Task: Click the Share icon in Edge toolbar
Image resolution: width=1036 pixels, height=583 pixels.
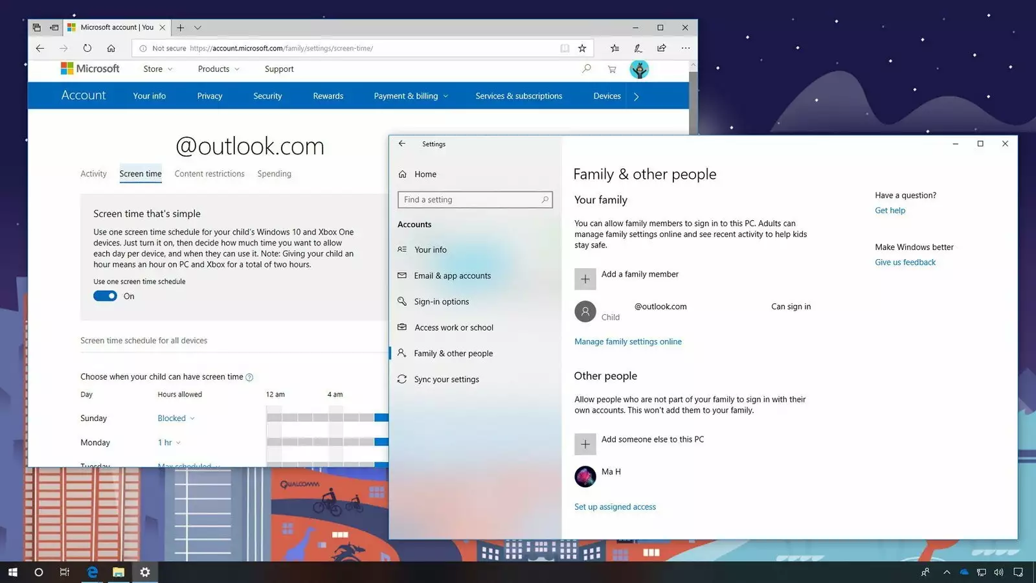Action: click(662, 48)
